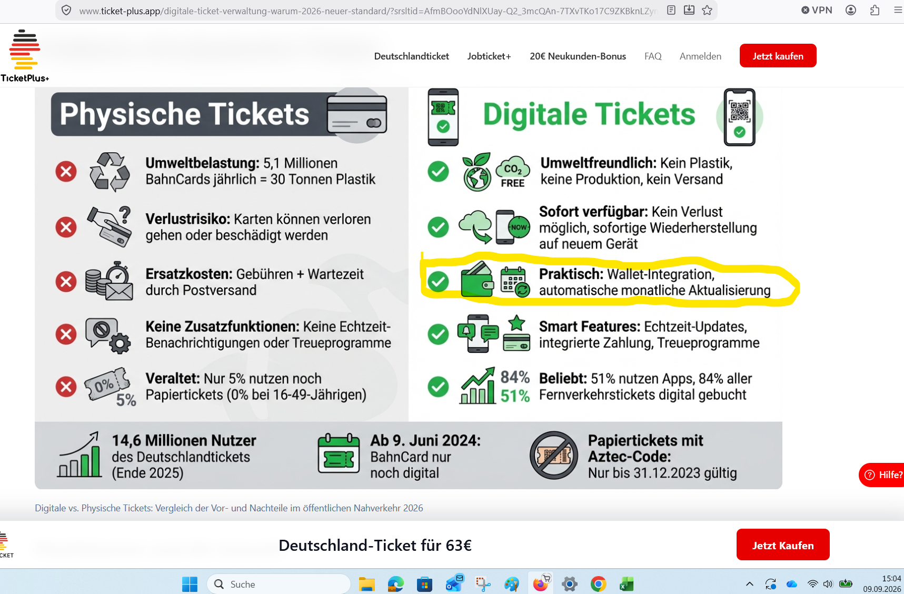
Task: Click Deutschland-Ticket für 63€ banner text
Action: (x=375, y=546)
